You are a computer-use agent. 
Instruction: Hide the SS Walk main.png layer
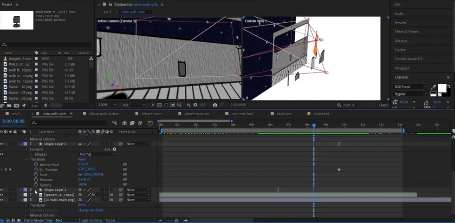point(2,200)
